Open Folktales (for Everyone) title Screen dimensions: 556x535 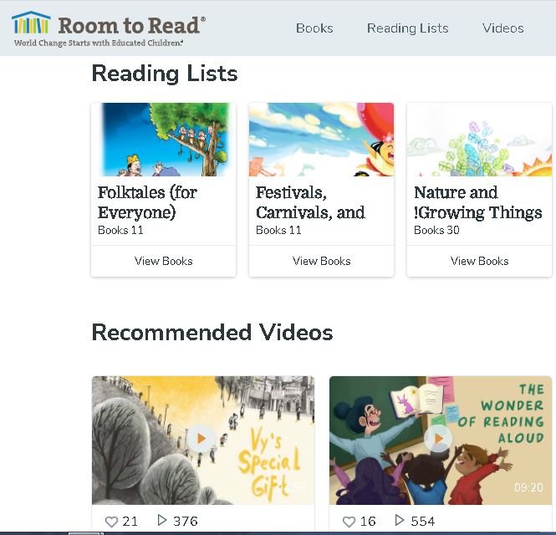click(x=147, y=202)
